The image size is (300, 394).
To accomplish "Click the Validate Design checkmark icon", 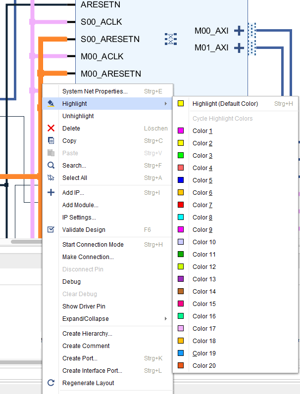I will tap(51, 229).
